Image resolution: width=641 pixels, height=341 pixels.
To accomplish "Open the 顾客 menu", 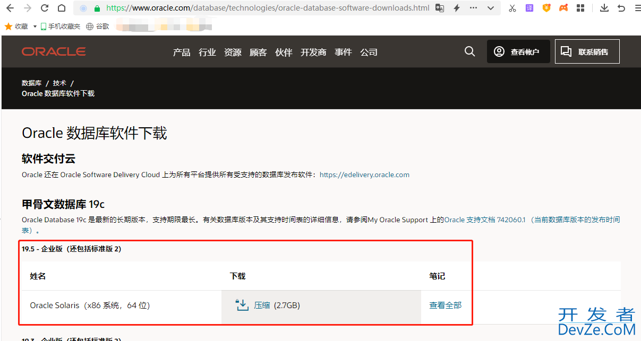I will [258, 52].
